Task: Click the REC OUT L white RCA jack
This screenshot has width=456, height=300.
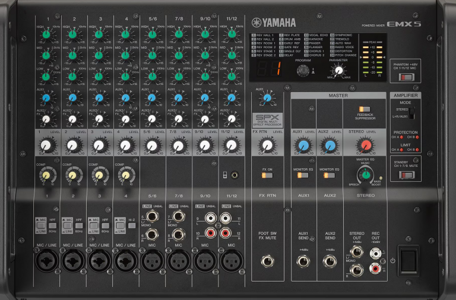Action: click(375, 254)
